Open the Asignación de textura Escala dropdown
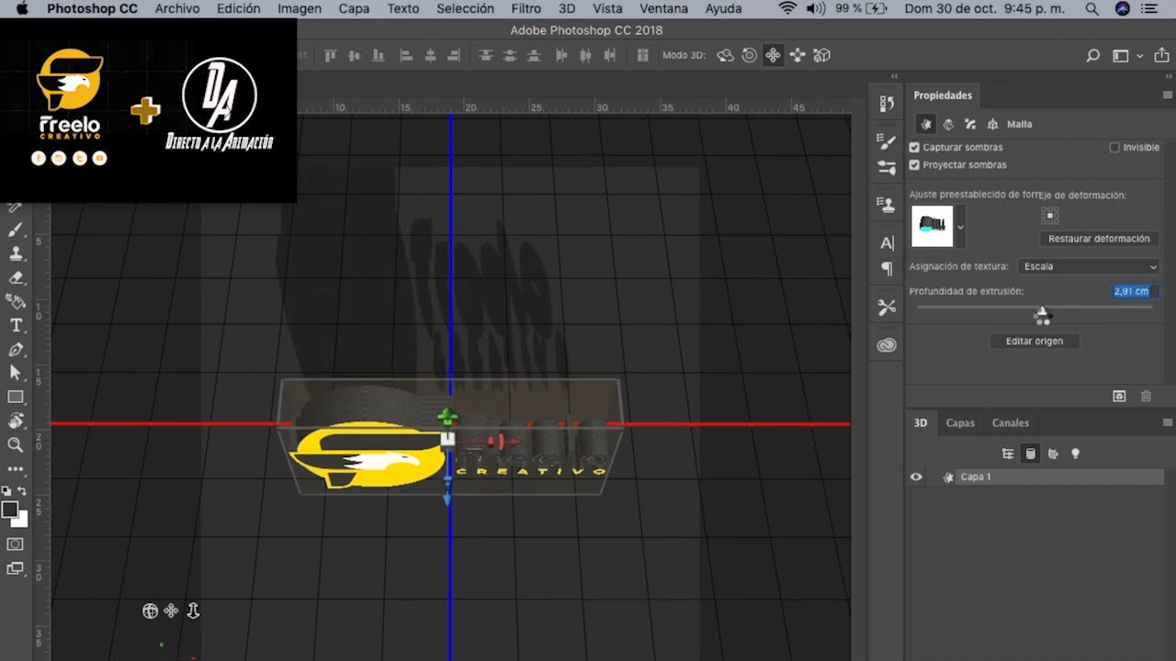1176x661 pixels. click(x=1089, y=266)
